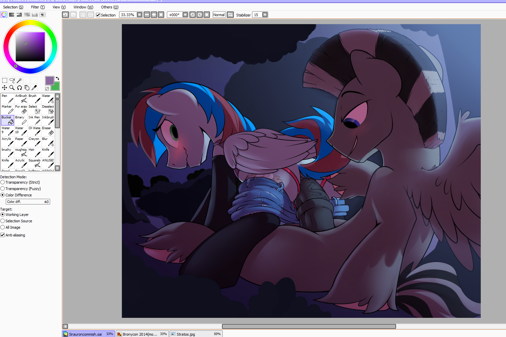Switch to the Bronycon 2014 document tab
Image resolution: width=506 pixels, height=337 pixels.
142,334
